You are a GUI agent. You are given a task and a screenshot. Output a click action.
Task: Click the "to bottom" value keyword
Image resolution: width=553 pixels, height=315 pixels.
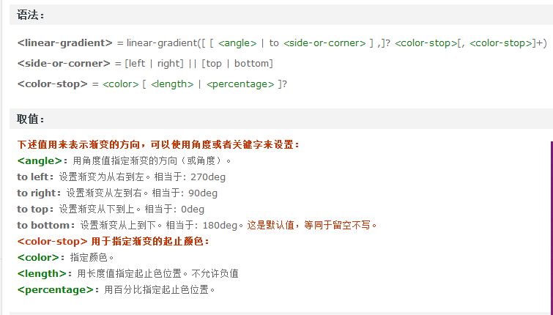44,225
